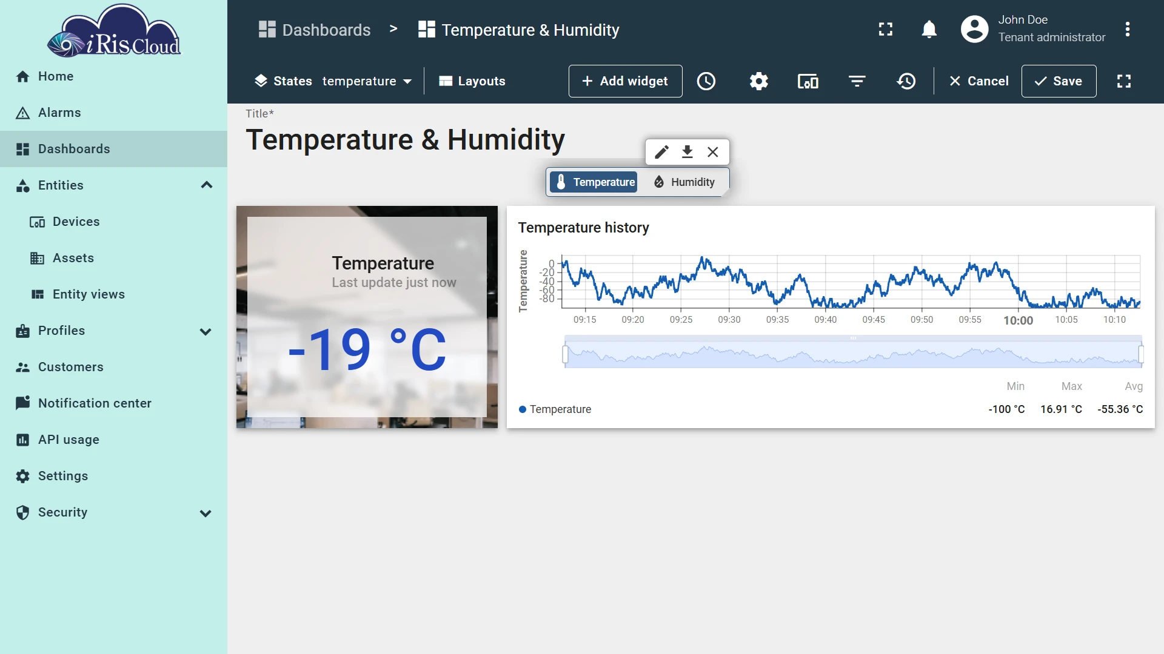The width and height of the screenshot is (1164, 654).
Task: Click the chart zoom left handle
Action: [x=566, y=354]
